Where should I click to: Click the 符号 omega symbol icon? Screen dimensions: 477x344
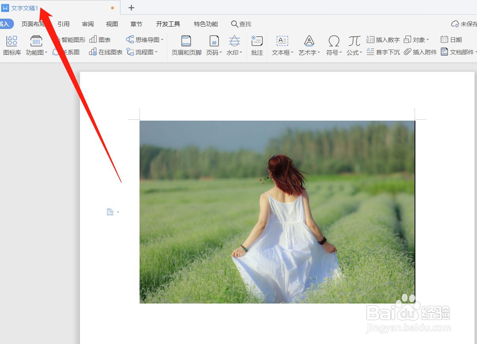[x=334, y=41]
